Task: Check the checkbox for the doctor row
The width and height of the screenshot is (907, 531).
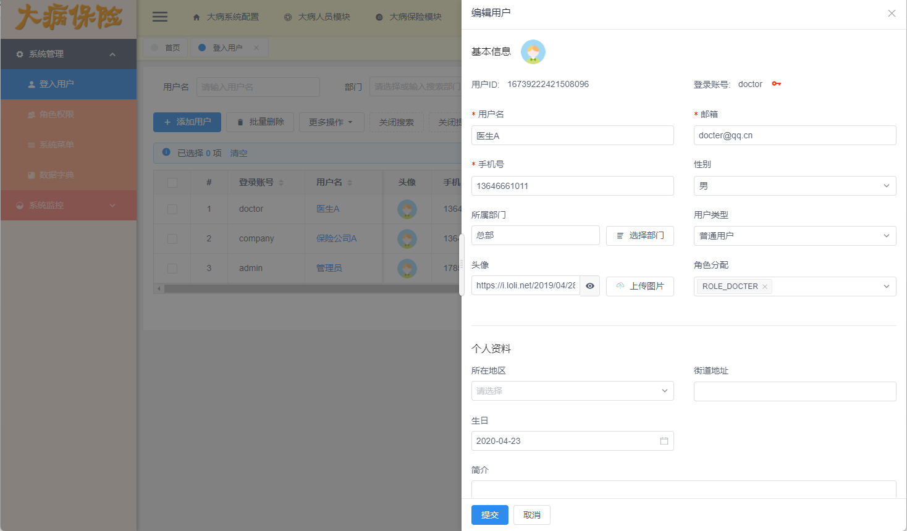Action: coord(174,209)
